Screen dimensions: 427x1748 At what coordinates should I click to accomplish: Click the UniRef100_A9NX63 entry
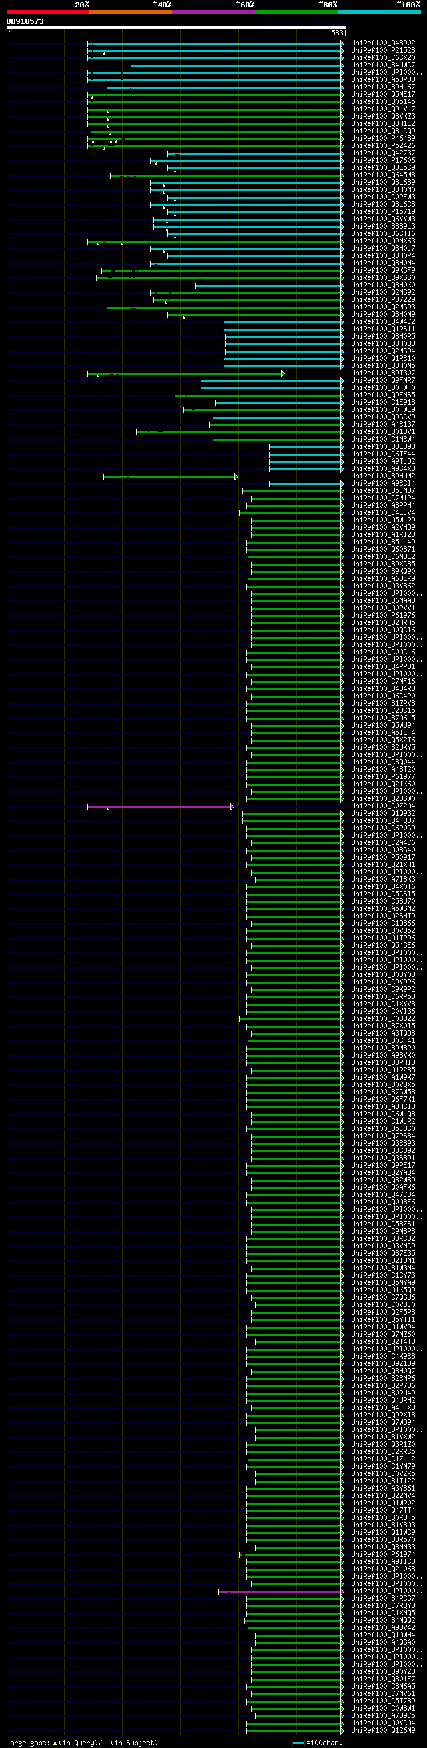click(x=383, y=241)
